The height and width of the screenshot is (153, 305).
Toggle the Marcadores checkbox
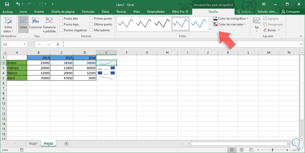click(91, 30)
